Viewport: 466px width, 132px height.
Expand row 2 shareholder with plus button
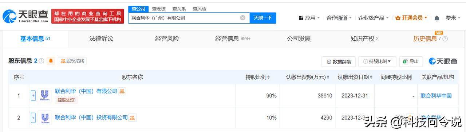pos(33,117)
